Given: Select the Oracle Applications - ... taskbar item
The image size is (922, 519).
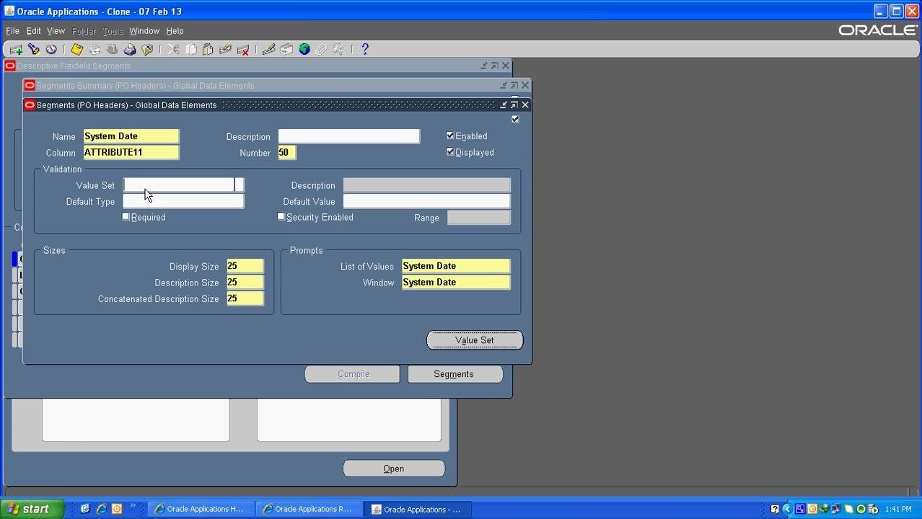Looking at the screenshot, I should pos(417,509).
